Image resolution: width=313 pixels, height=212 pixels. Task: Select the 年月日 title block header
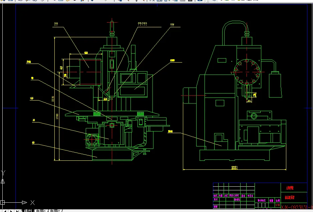[x=251, y=196]
